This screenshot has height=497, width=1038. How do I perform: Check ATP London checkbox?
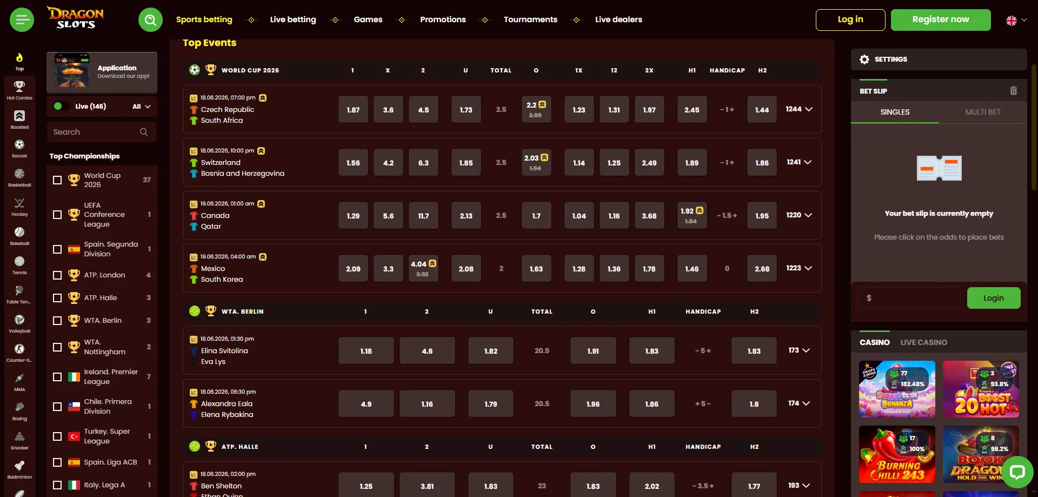coord(57,275)
